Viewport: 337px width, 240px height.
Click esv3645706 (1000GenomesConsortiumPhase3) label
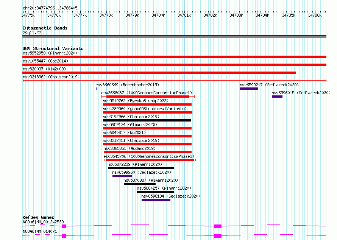149,156
